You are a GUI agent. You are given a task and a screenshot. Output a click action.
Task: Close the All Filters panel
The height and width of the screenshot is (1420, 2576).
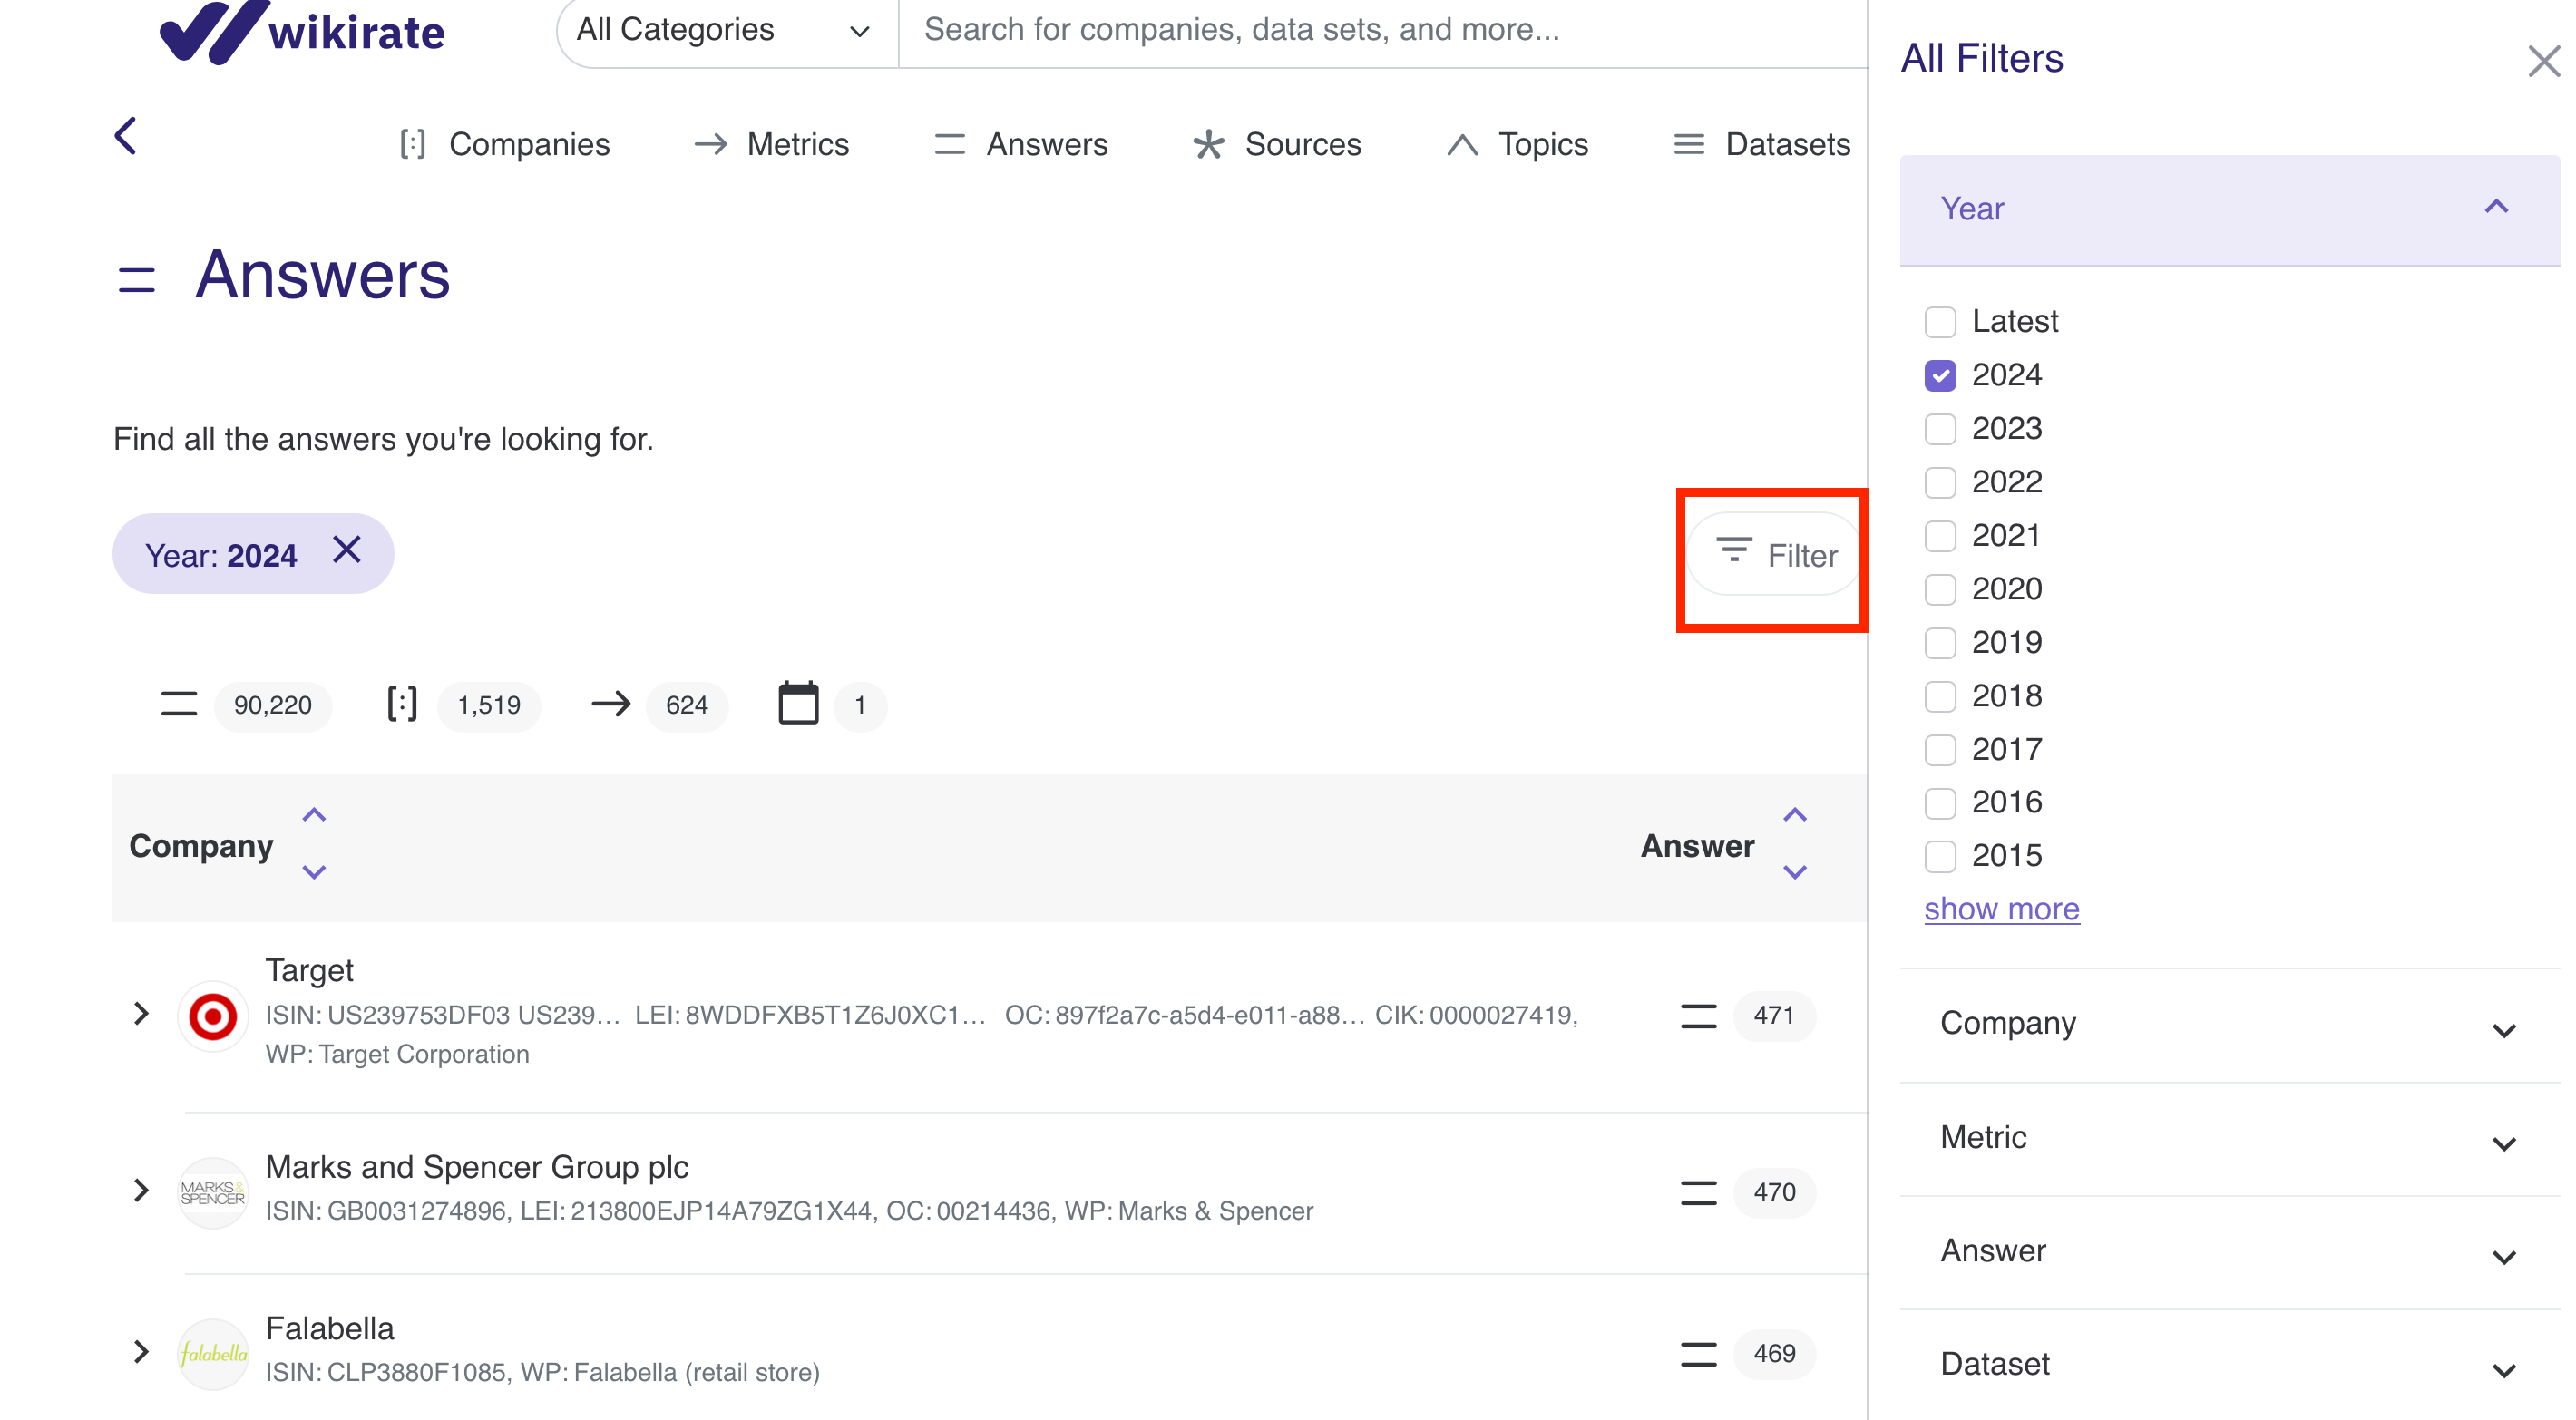2543,61
